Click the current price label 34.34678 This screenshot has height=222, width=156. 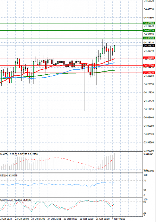pos(149,45)
